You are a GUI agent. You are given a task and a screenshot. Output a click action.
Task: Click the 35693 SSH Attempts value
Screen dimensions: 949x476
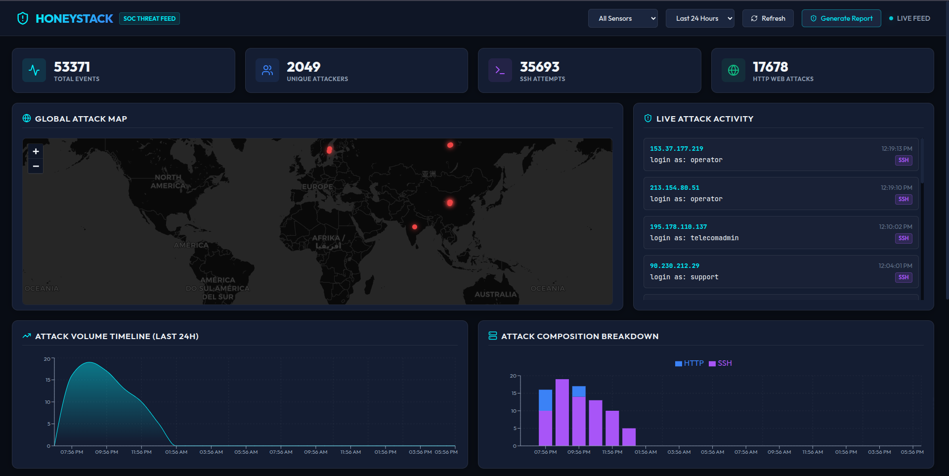pyautogui.click(x=540, y=67)
